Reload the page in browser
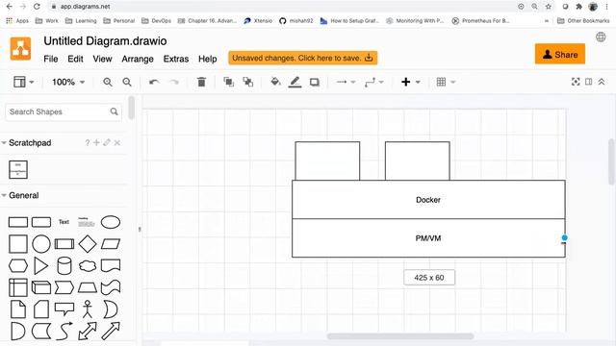 [37, 7]
